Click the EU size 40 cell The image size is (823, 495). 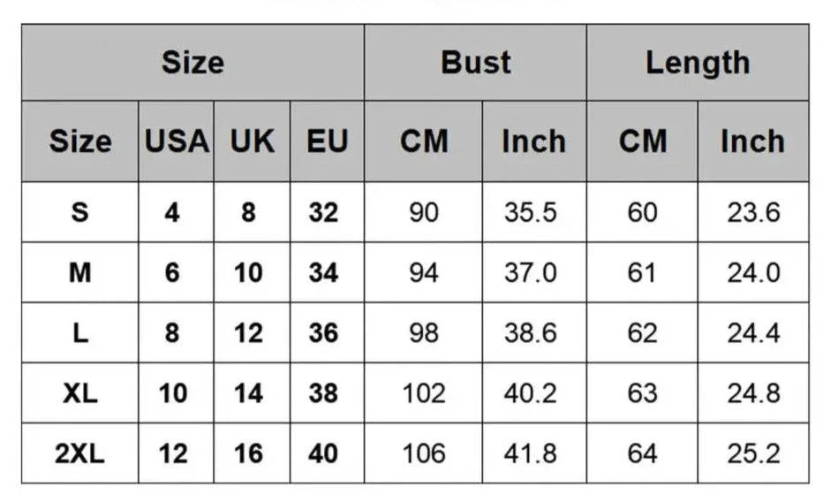[324, 454]
